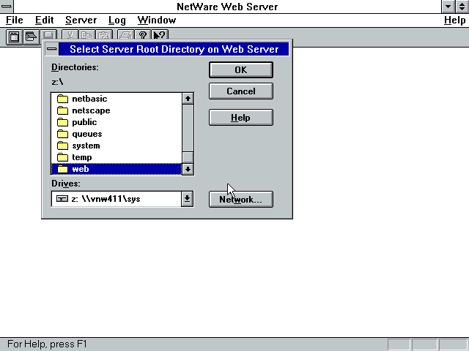Image resolution: width=469 pixels, height=351 pixels.
Task: Click the Paste clipboard toolbar icon
Action: tap(104, 35)
